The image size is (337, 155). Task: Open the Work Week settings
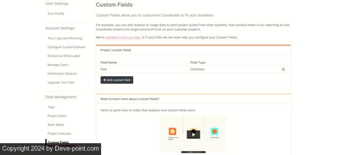point(56,125)
